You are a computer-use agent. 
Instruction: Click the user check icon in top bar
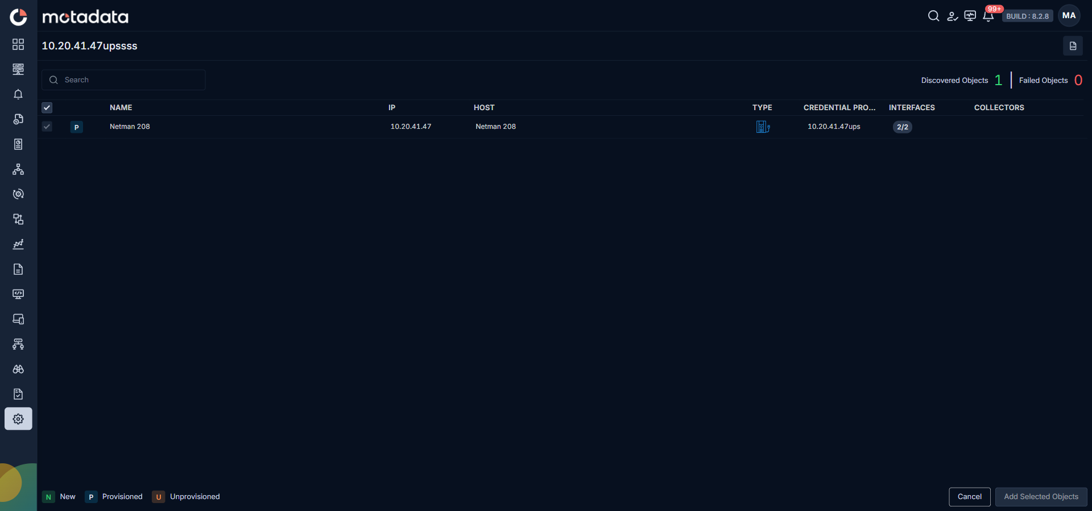(x=952, y=16)
